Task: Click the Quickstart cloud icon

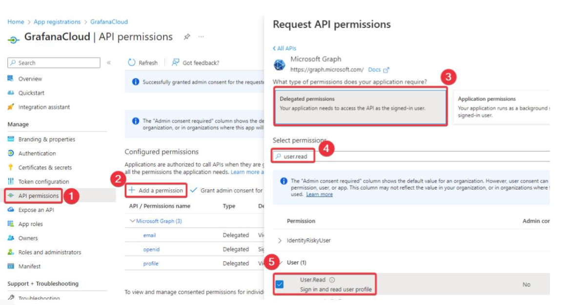Action: click(x=11, y=93)
